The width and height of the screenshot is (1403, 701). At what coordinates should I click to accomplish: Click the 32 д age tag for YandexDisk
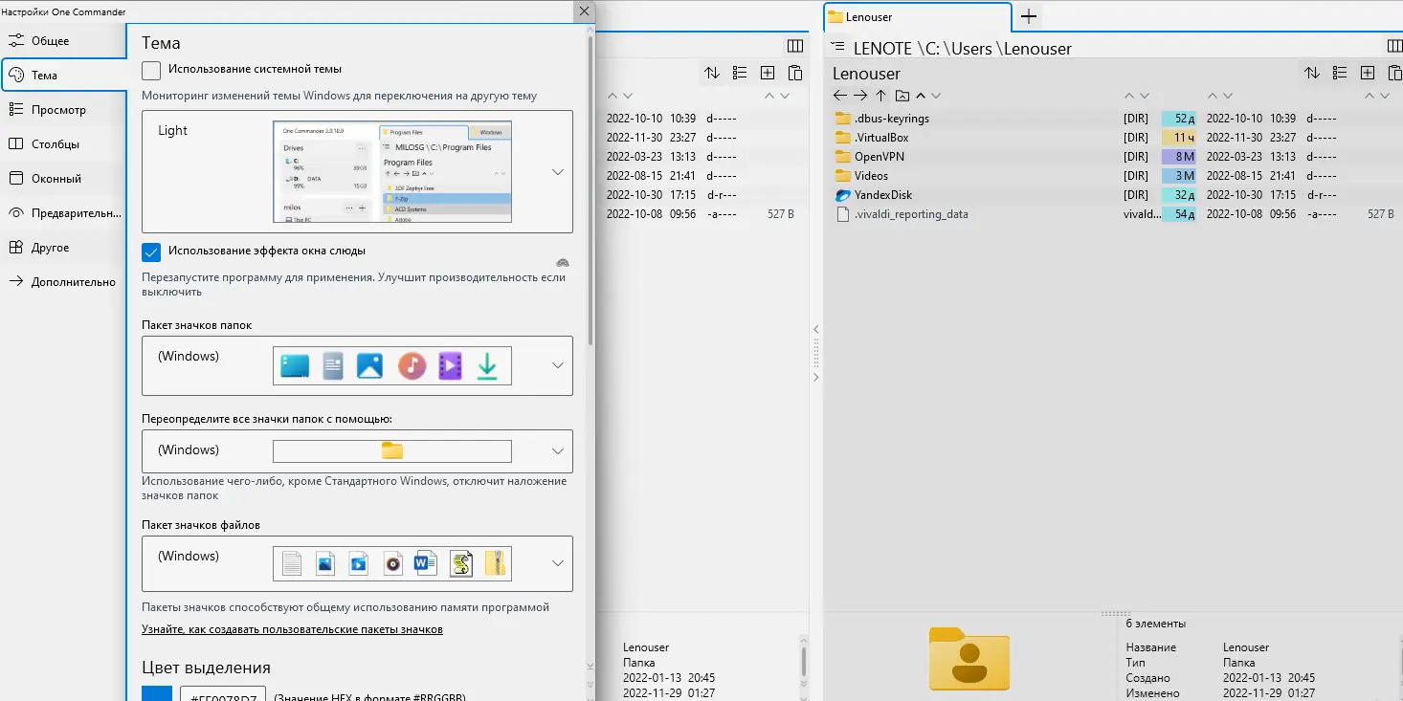(1179, 195)
